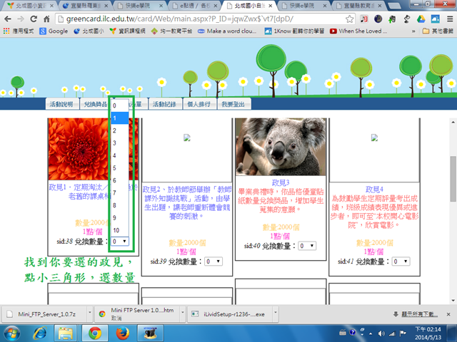
Task: Open Chrome from the Windows taskbar
Action: (94, 333)
